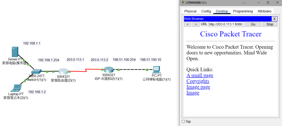
Task: Click the 家庭笔记本(2)(1) device name
Action: 16,98
